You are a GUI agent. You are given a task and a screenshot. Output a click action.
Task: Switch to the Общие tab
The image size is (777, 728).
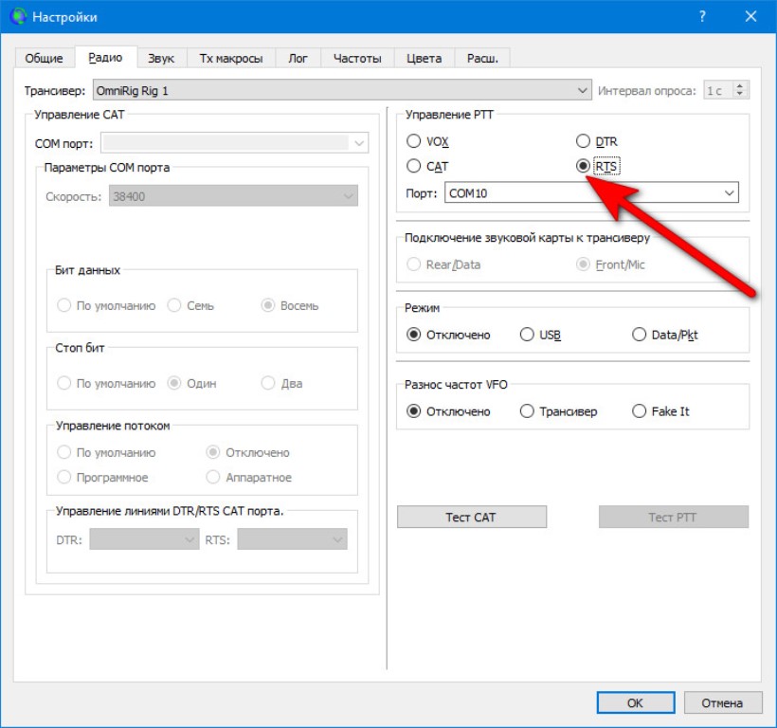pyautogui.click(x=45, y=58)
